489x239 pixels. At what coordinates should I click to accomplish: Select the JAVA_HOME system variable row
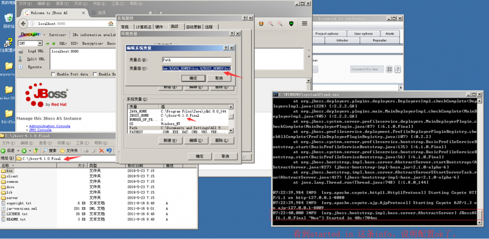pos(178,111)
